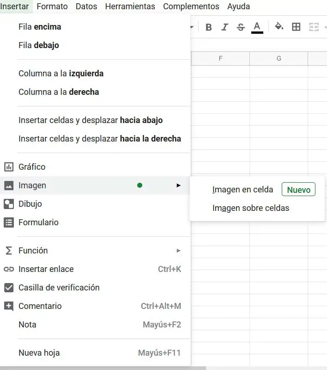Open the Herramientas menu
Viewport: 327px width, 370px height.
pyautogui.click(x=130, y=6)
